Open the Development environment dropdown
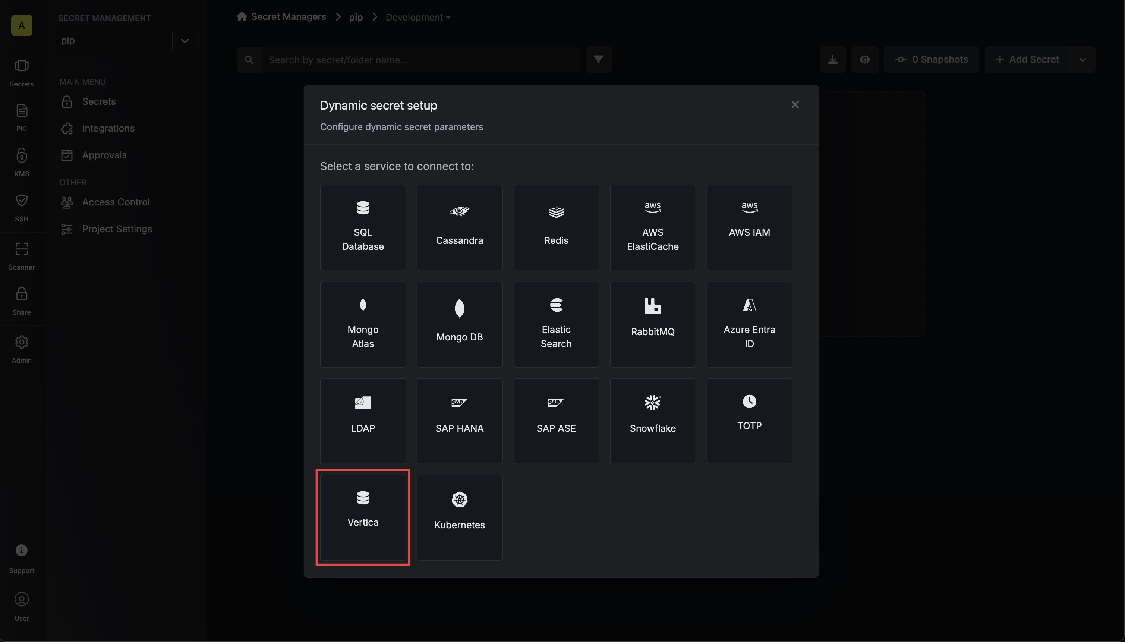This screenshot has height=642, width=1125. pyautogui.click(x=418, y=17)
